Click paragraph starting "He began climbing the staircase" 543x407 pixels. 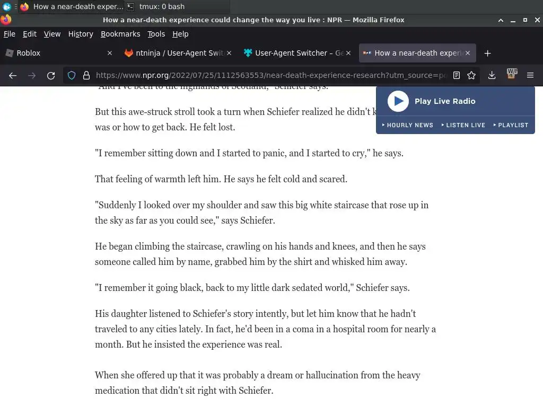tap(260, 254)
